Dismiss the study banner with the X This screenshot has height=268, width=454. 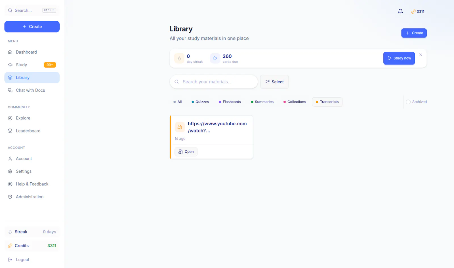[421, 55]
